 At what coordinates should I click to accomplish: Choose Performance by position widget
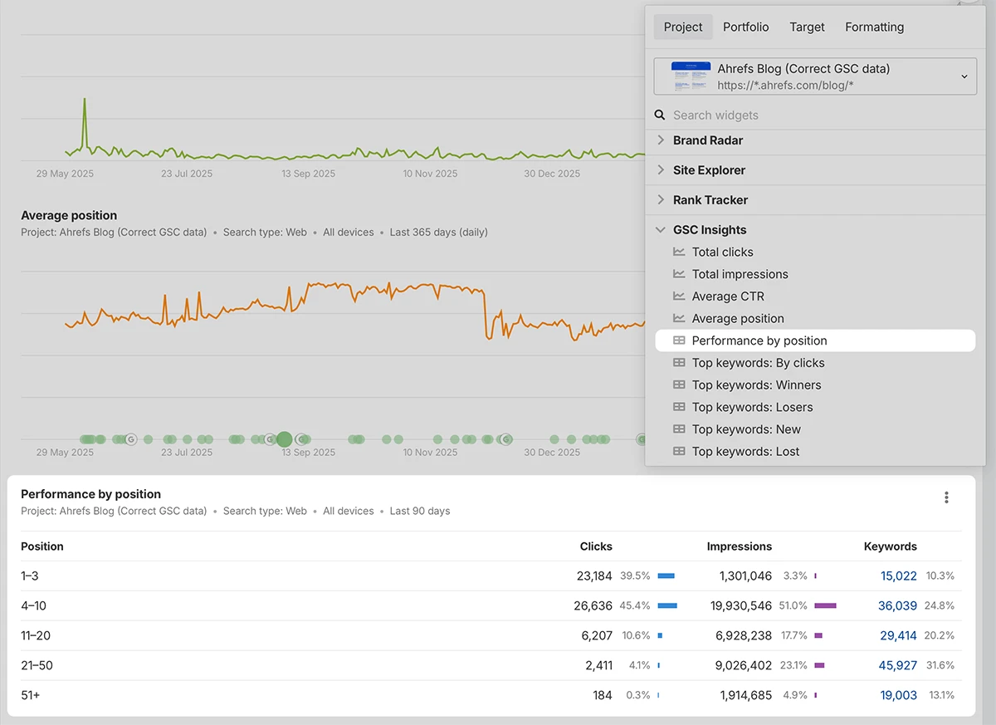click(x=815, y=340)
